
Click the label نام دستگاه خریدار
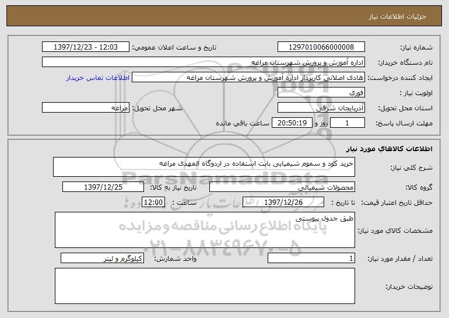pyautogui.click(x=405, y=62)
